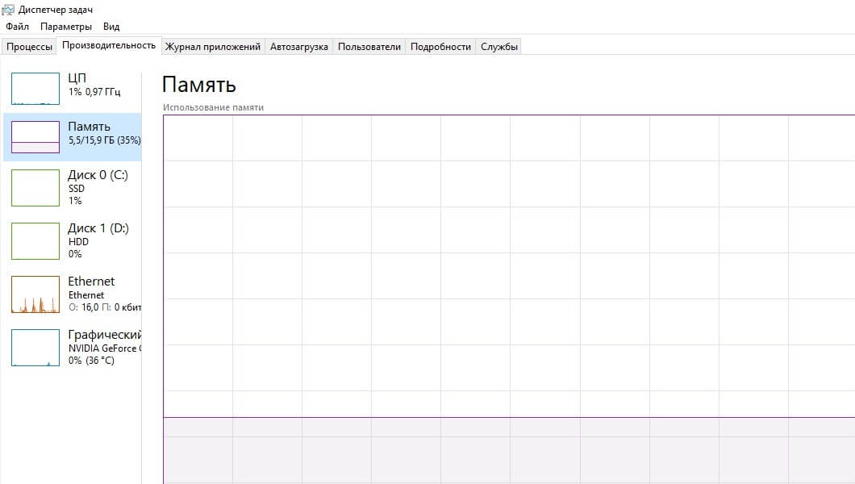This screenshot has width=855, height=484.
Task: Open the Файл menu
Action: click(16, 27)
